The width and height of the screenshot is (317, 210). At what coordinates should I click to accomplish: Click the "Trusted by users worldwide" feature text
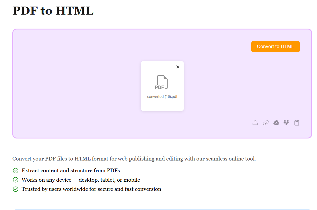(91, 189)
